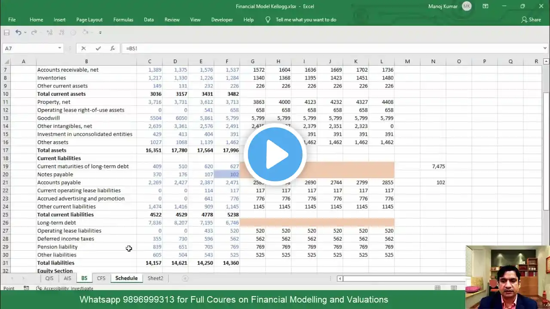Screen dimensions: 550x309
Task: Switch to the Insert ribbon tab
Action: pos(60,20)
